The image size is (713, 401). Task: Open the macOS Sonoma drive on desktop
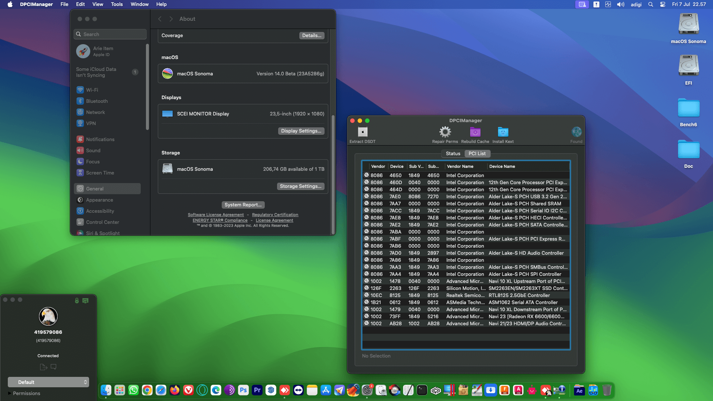(688, 29)
